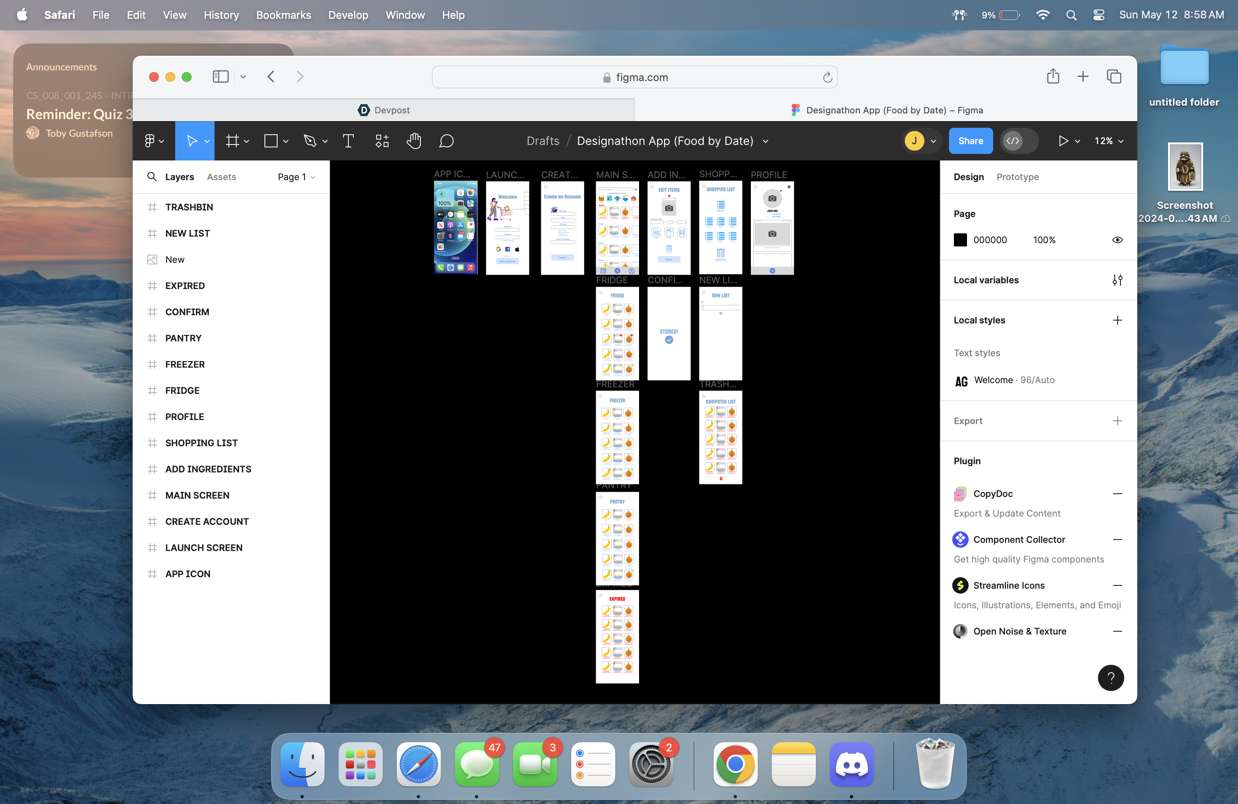The height and width of the screenshot is (804, 1238).
Task: Select the SHOPPING LIST layer
Action: click(201, 443)
